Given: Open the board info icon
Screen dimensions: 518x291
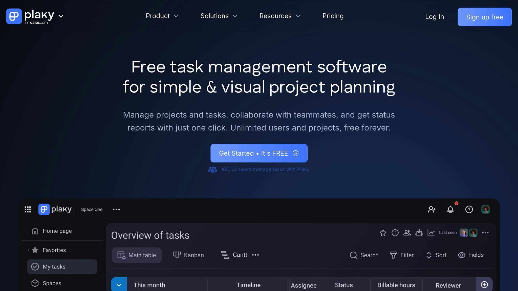Looking at the screenshot, I should (395, 233).
